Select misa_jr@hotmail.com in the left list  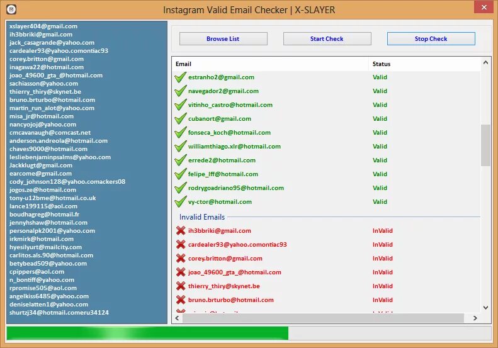pyautogui.click(x=42, y=116)
